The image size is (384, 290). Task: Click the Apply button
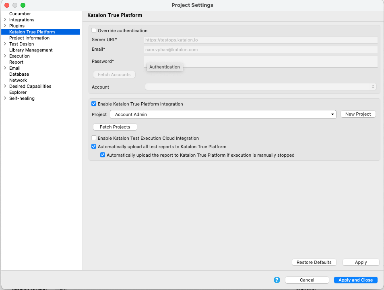[x=361, y=262]
